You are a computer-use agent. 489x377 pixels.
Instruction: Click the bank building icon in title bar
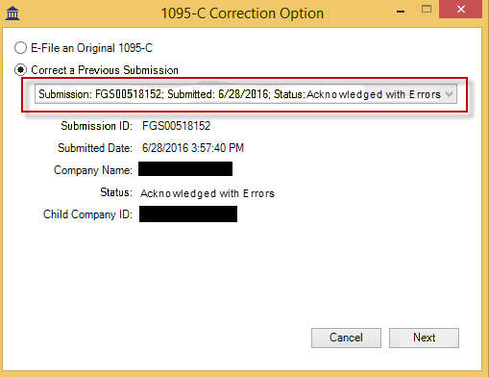pyautogui.click(x=12, y=13)
